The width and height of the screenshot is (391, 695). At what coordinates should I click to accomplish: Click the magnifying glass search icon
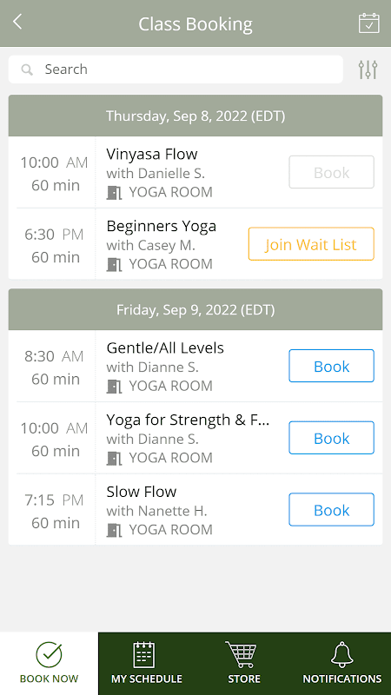(x=27, y=69)
